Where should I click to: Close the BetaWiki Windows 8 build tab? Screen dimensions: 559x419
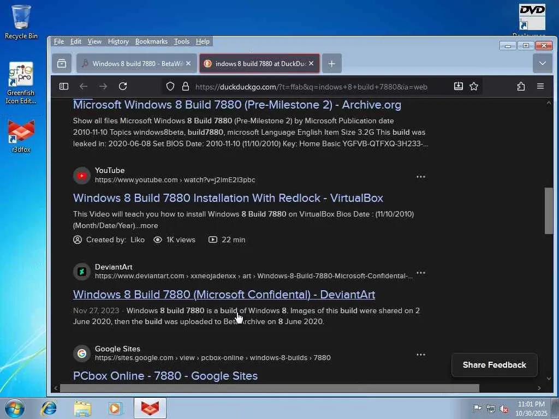coord(188,63)
